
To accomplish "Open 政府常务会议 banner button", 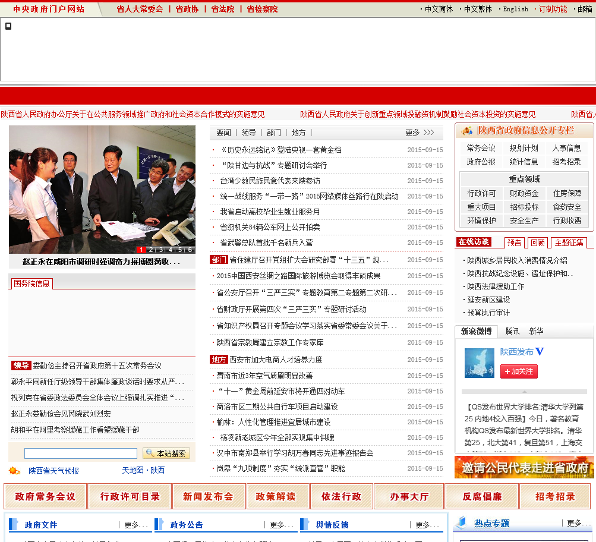I will (x=45, y=496).
